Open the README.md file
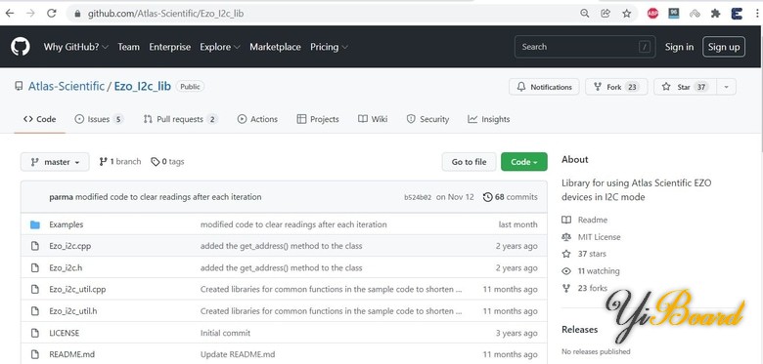This screenshot has width=763, height=364. tap(72, 354)
